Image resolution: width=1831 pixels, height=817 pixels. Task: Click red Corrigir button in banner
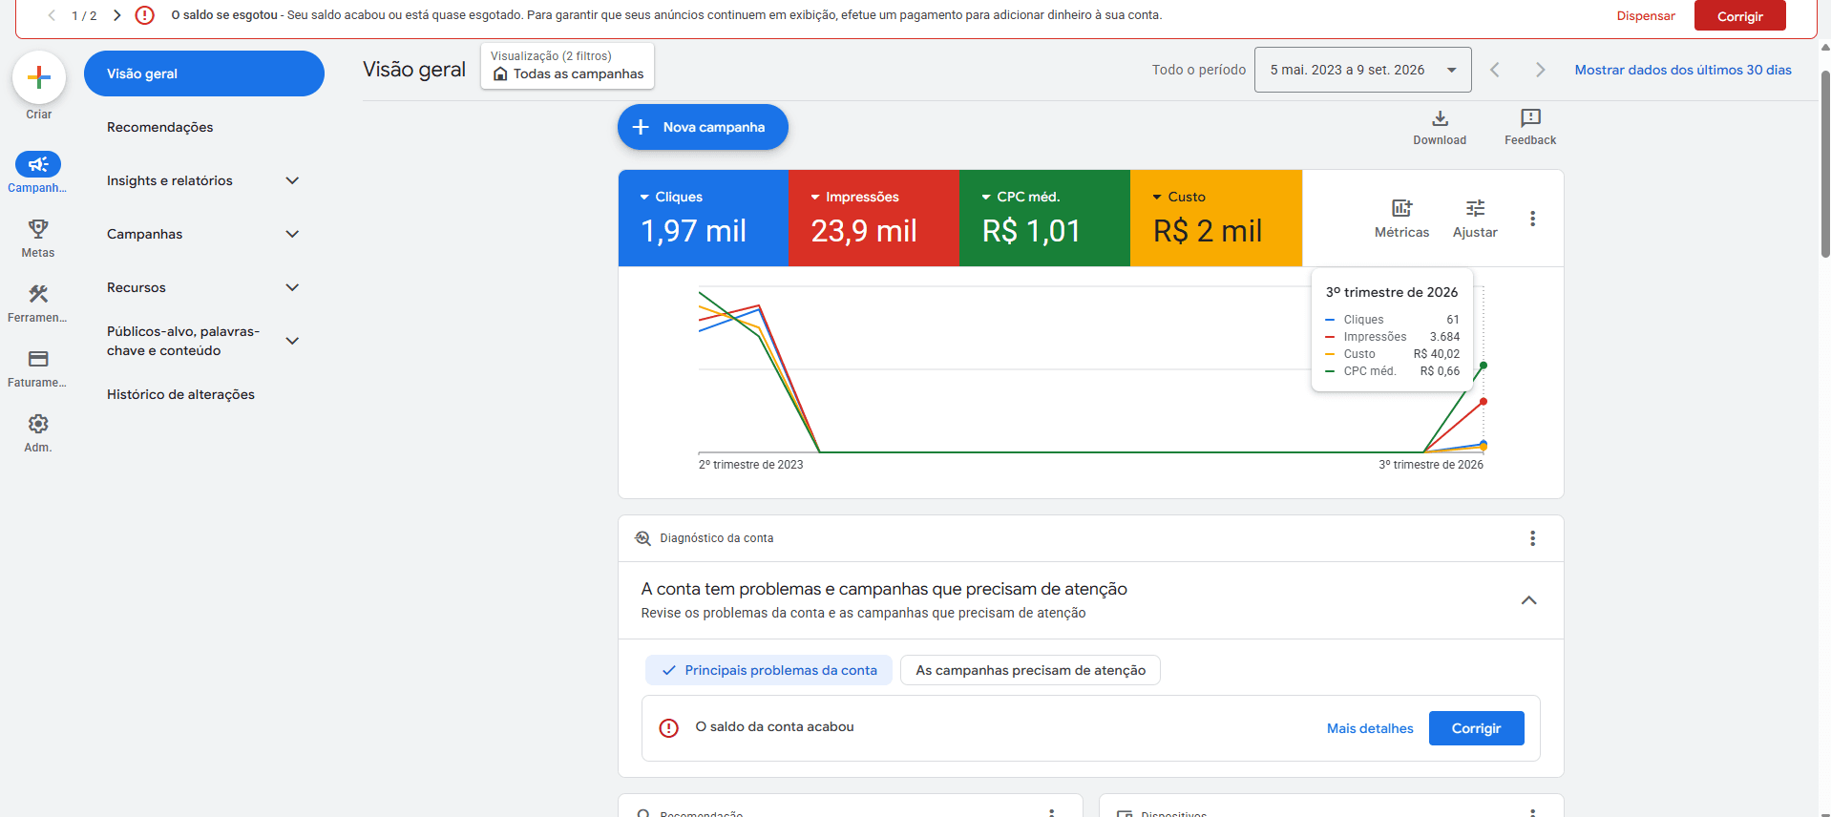click(1739, 16)
